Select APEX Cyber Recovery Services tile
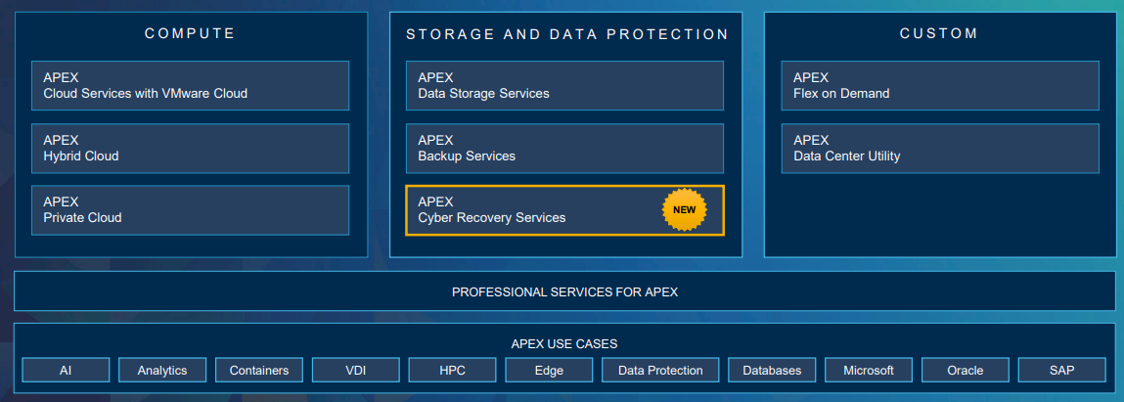The width and height of the screenshot is (1124, 402). (x=564, y=210)
